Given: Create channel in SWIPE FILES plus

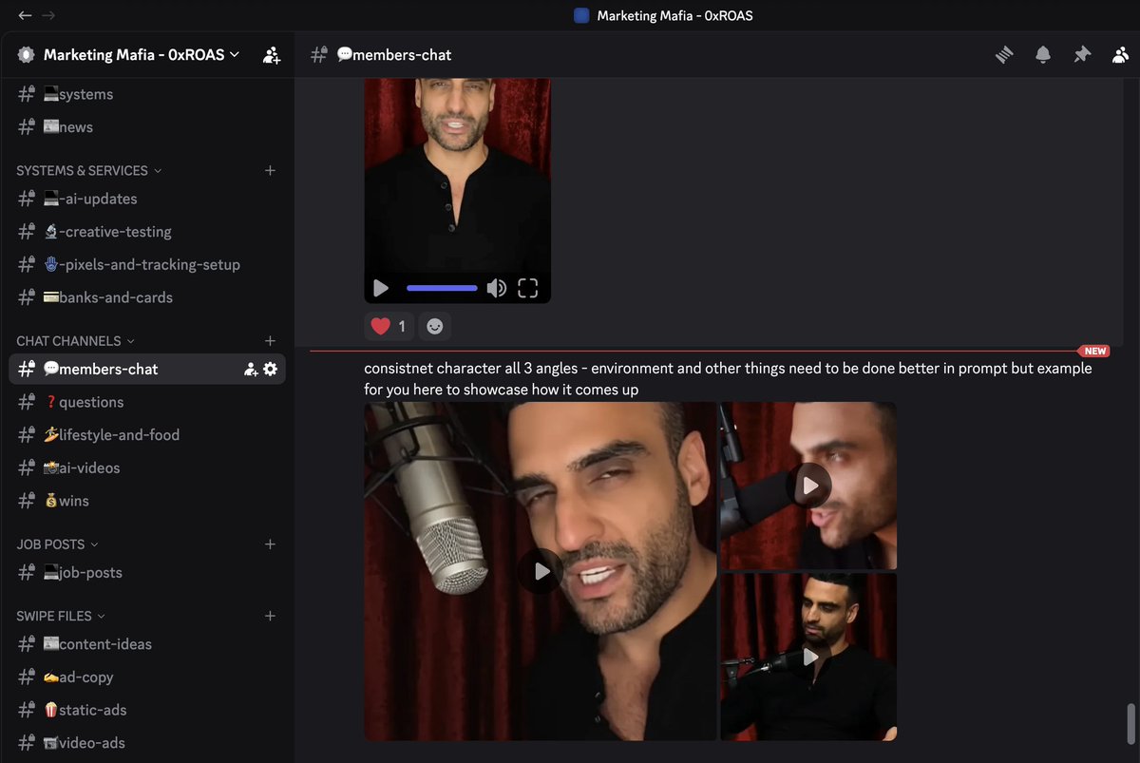Looking at the screenshot, I should [x=270, y=616].
